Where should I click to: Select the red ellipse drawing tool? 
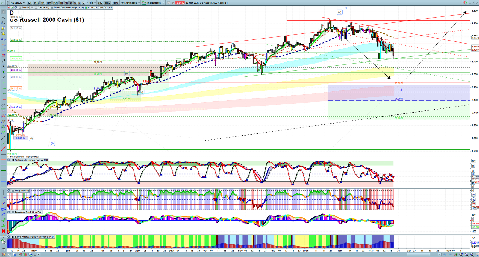click(x=3, y=116)
